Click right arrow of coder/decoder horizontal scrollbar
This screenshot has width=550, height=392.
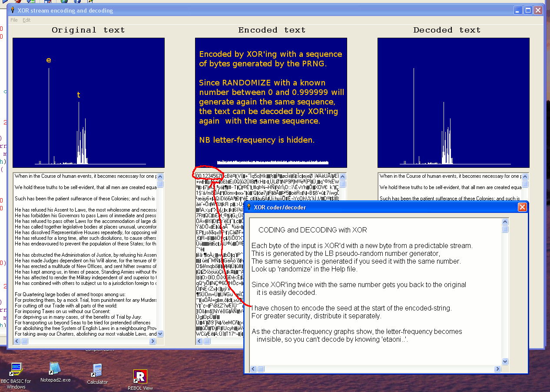coord(497,369)
